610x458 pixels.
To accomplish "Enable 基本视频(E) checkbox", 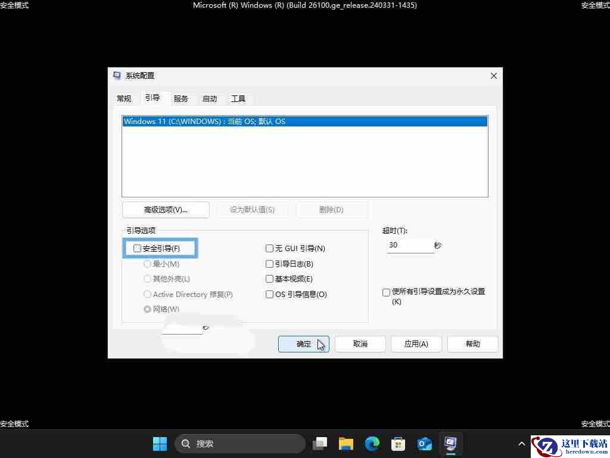I will pos(269,278).
